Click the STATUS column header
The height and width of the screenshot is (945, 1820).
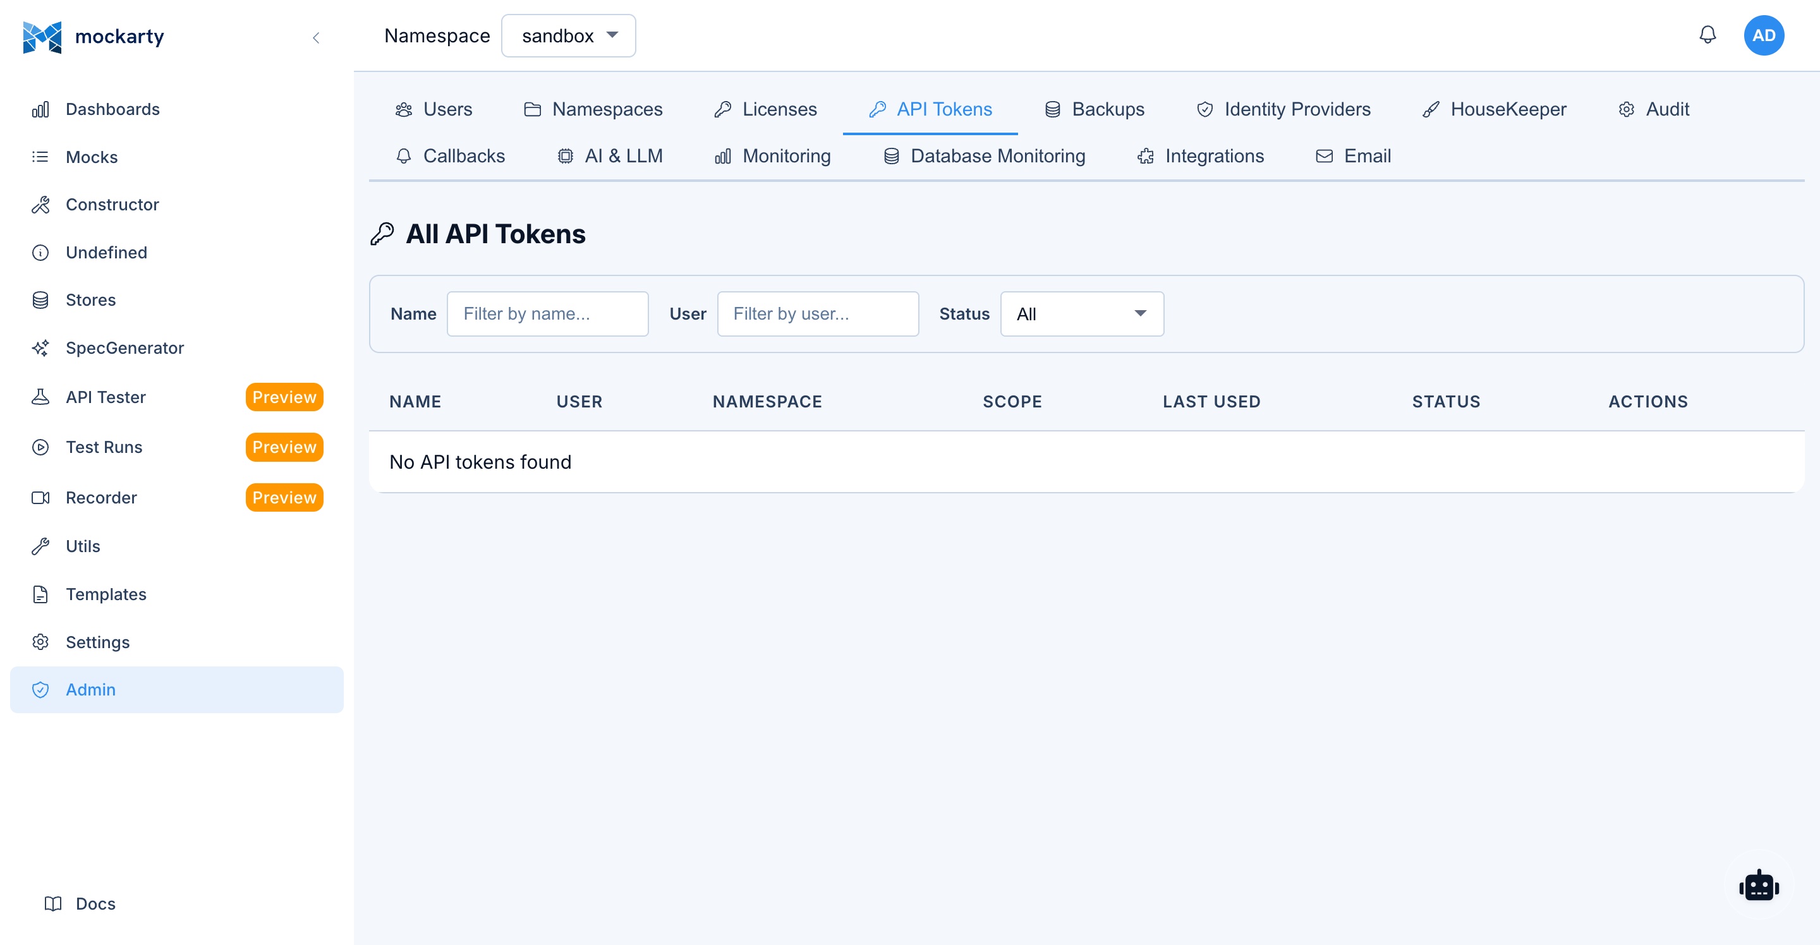[x=1447, y=402]
